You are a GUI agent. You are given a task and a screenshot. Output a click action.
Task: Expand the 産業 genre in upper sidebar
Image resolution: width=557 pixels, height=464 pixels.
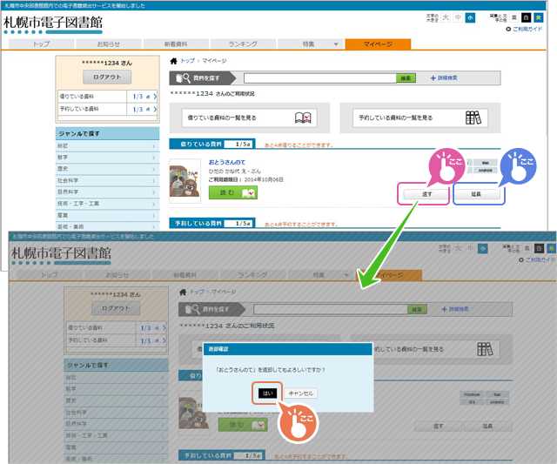[x=107, y=216]
